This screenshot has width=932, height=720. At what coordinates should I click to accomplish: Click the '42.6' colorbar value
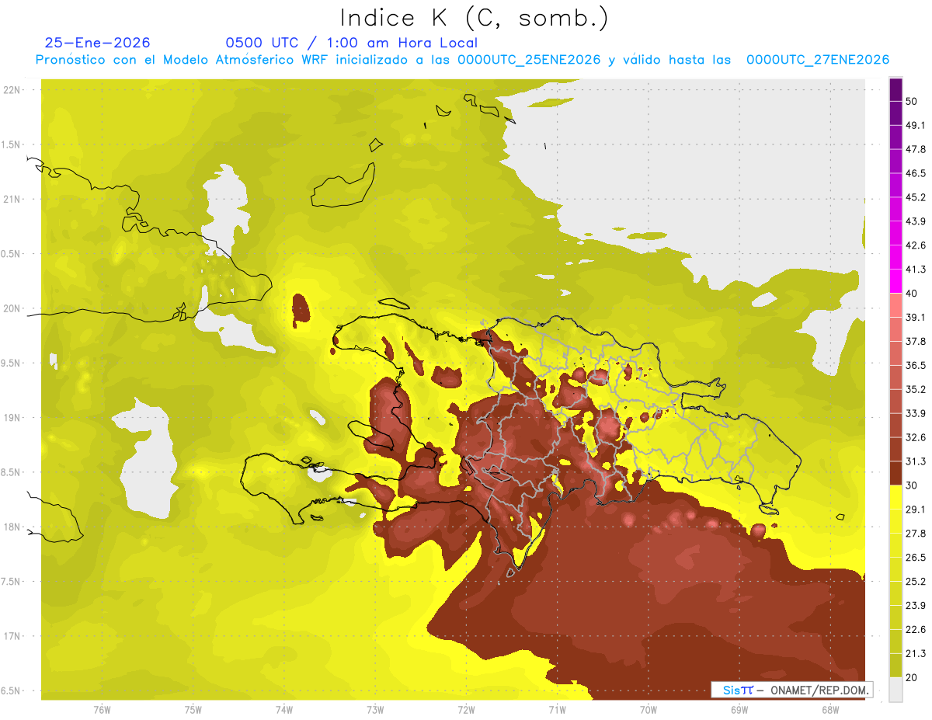(x=916, y=245)
